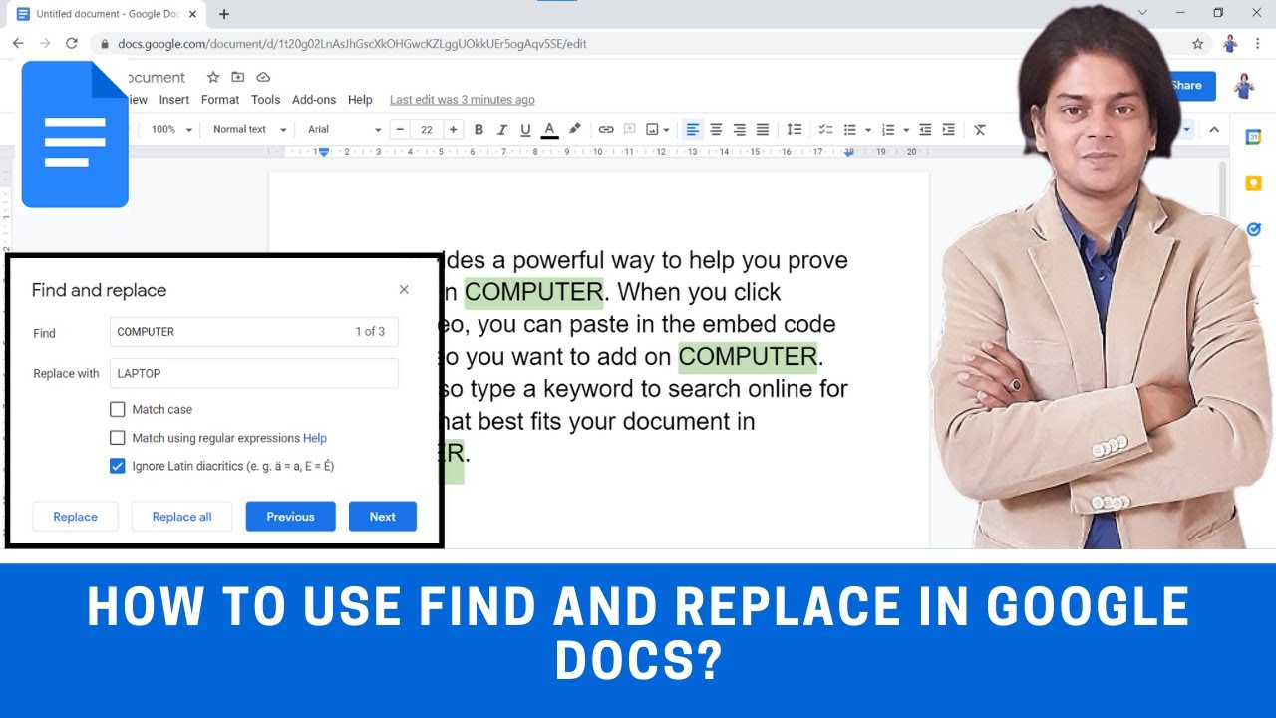The width and height of the screenshot is (1276, 718).
Task: Bookmark this page with the star
Action: pos(1198,44)
